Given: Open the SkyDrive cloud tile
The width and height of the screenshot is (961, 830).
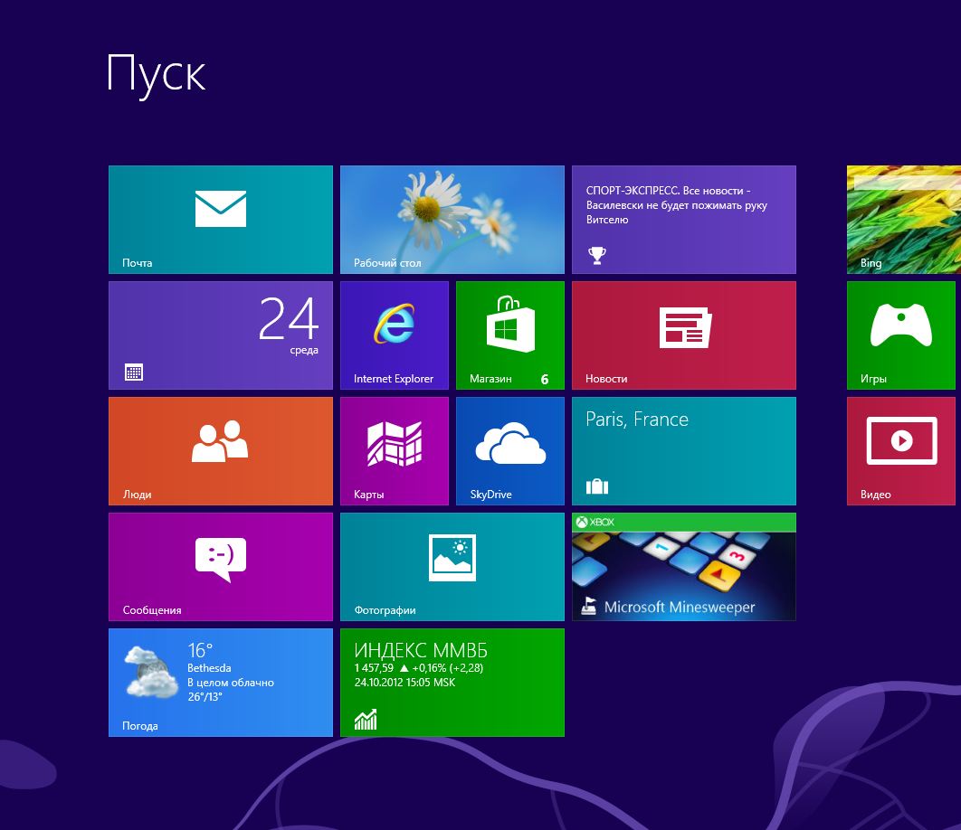Looking at the screenshot, I should click(x=510, y=451).
